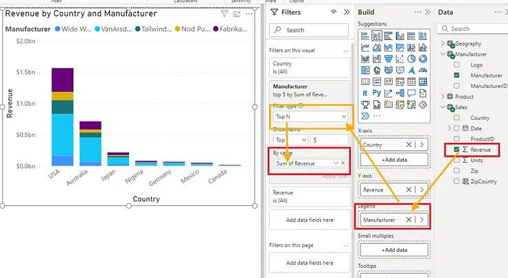The width and height of the screenshot is (508, 278).
Task: Toggle the Filters pane eye visibility icon
Action: 334,12
